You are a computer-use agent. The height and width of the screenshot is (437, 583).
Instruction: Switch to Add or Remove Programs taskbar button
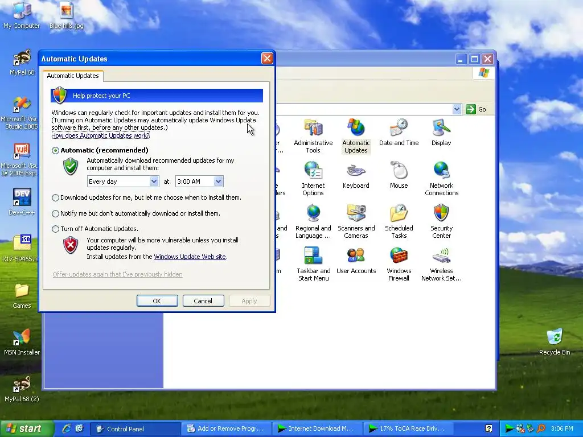(227, 429)
